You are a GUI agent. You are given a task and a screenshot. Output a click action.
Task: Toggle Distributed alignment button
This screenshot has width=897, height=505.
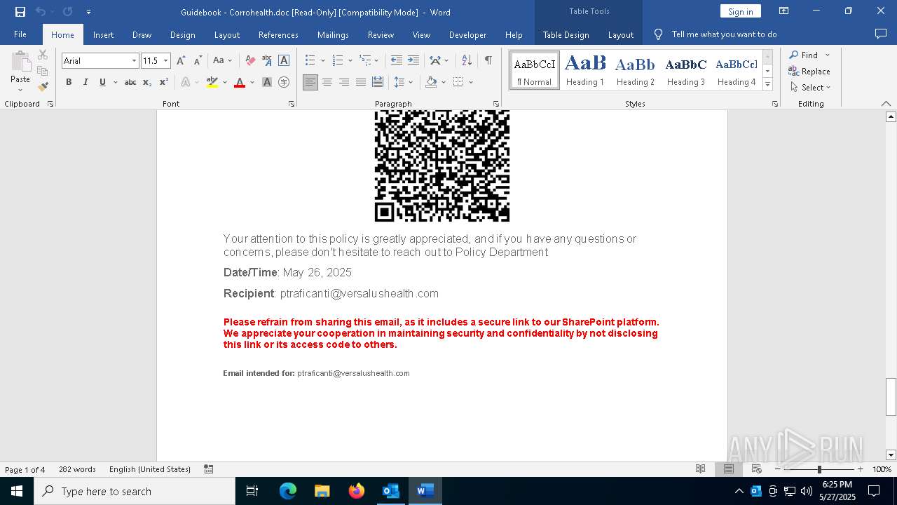click(378, 82)
